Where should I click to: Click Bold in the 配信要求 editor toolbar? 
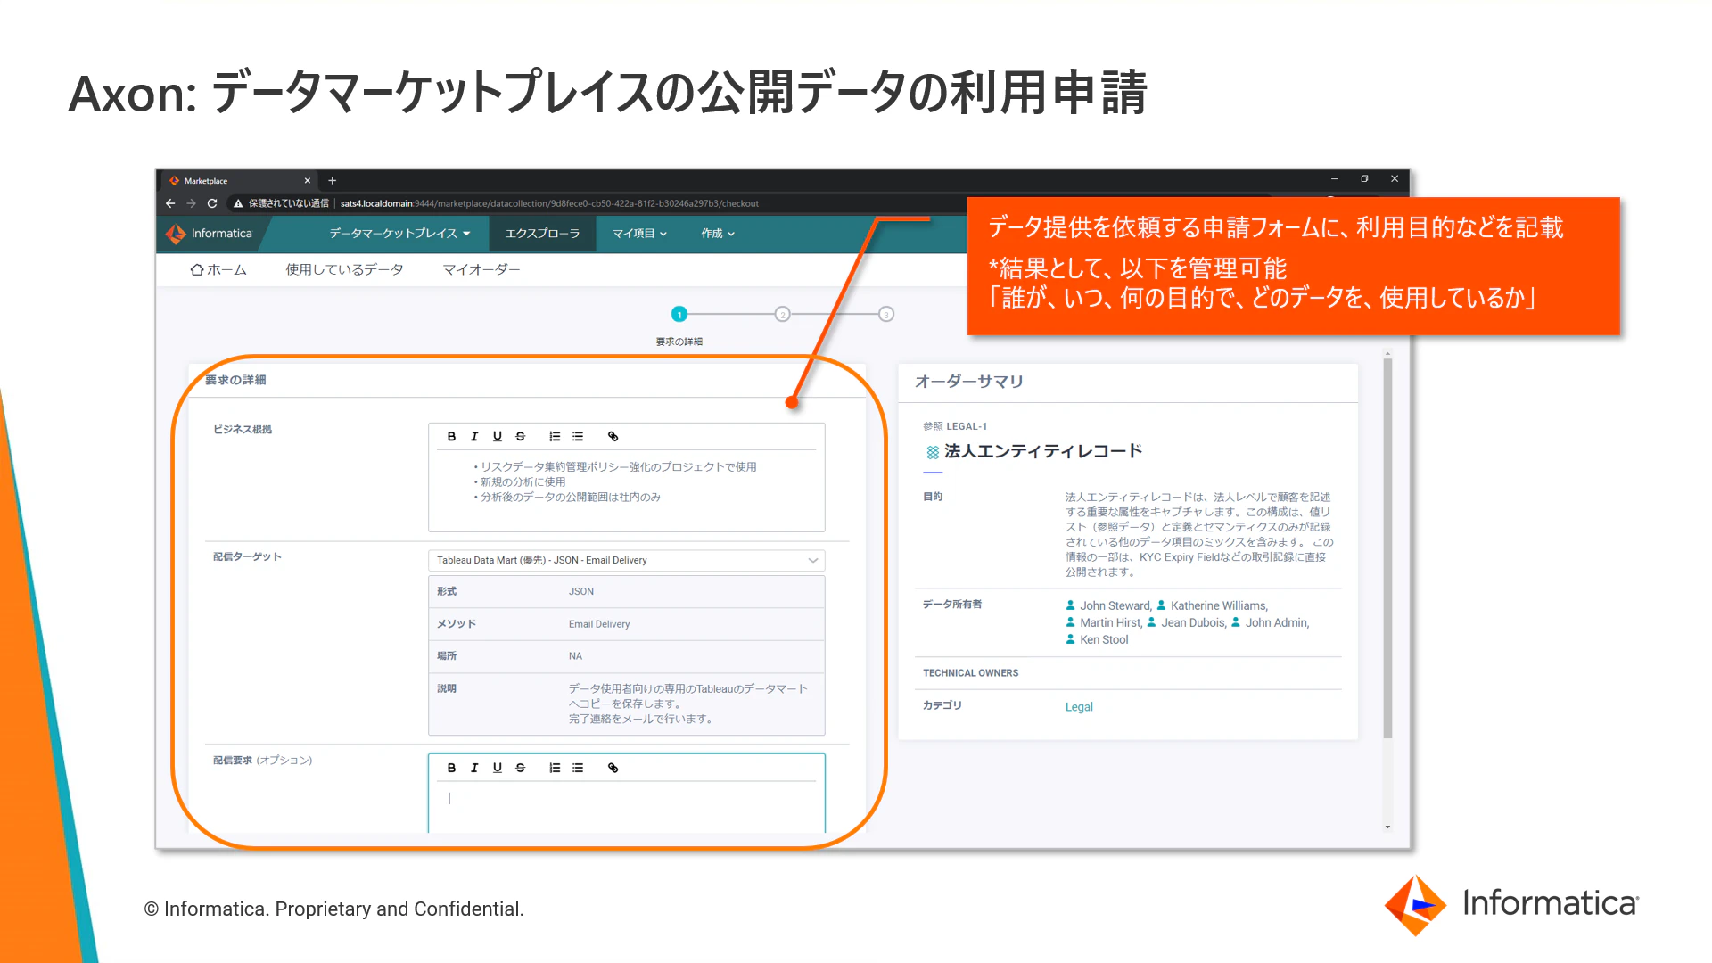click(451, 768)
